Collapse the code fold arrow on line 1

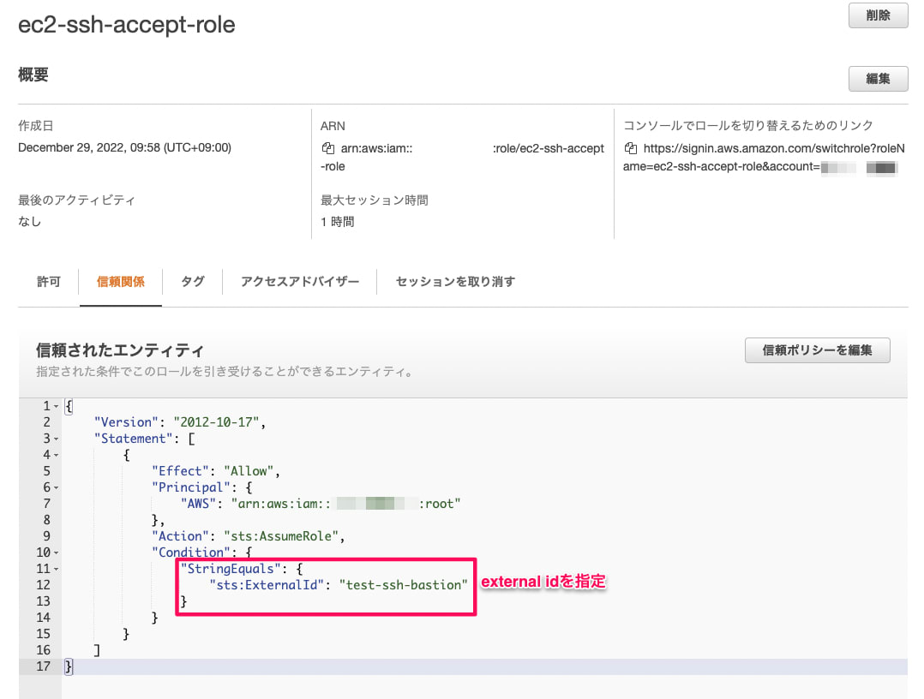[57, 406]
